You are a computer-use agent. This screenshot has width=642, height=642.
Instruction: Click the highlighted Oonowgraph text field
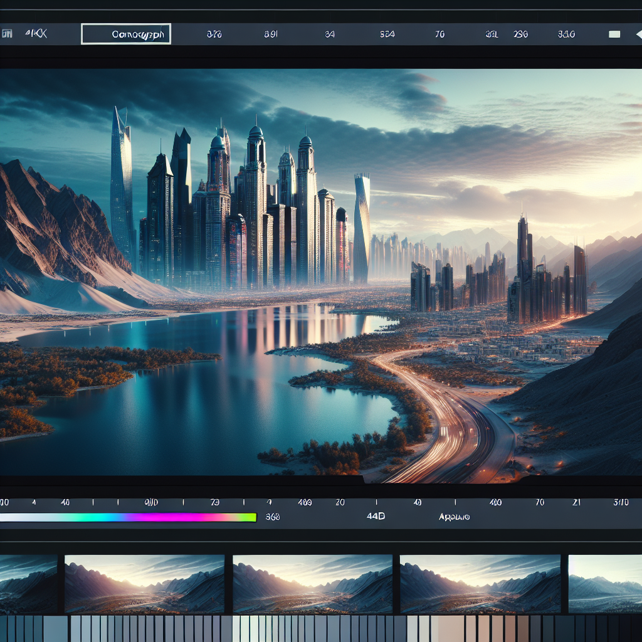coord(126,34)
